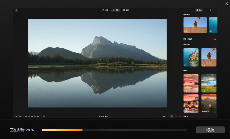Select the island church preset thumbnail
The height and width of the screenshot is (139, 230).
click(x=191, y=57)
